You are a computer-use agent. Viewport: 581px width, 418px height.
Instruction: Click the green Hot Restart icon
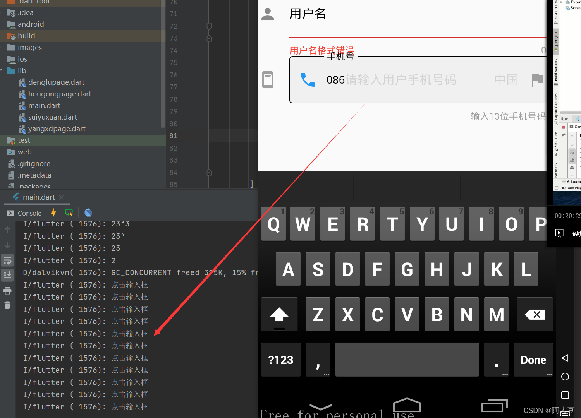pyautogui.click(x=69, y=212)
